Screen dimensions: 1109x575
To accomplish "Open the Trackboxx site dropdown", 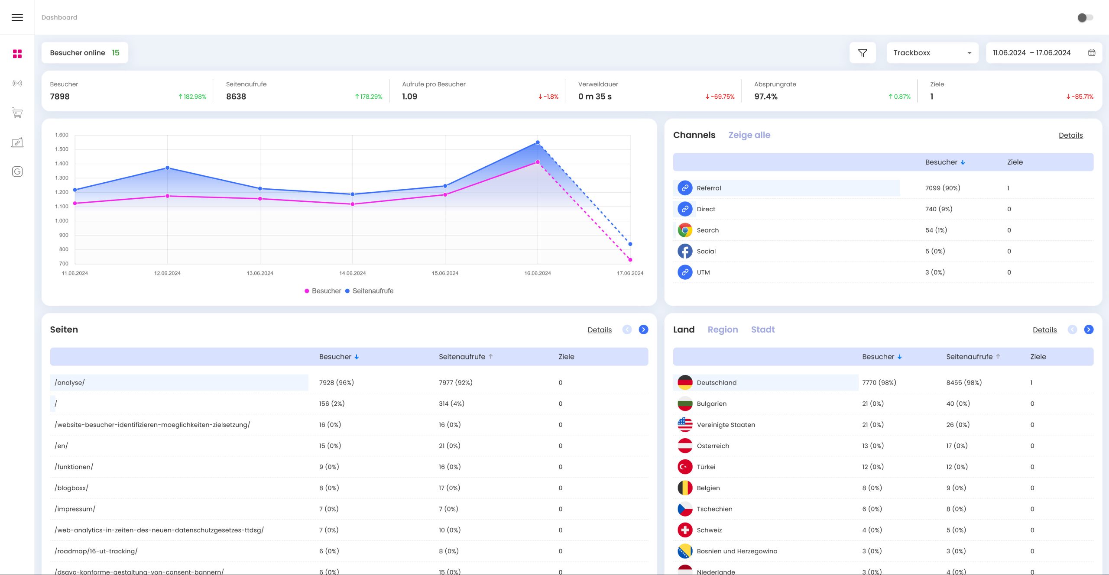I will tap(932, 53).
